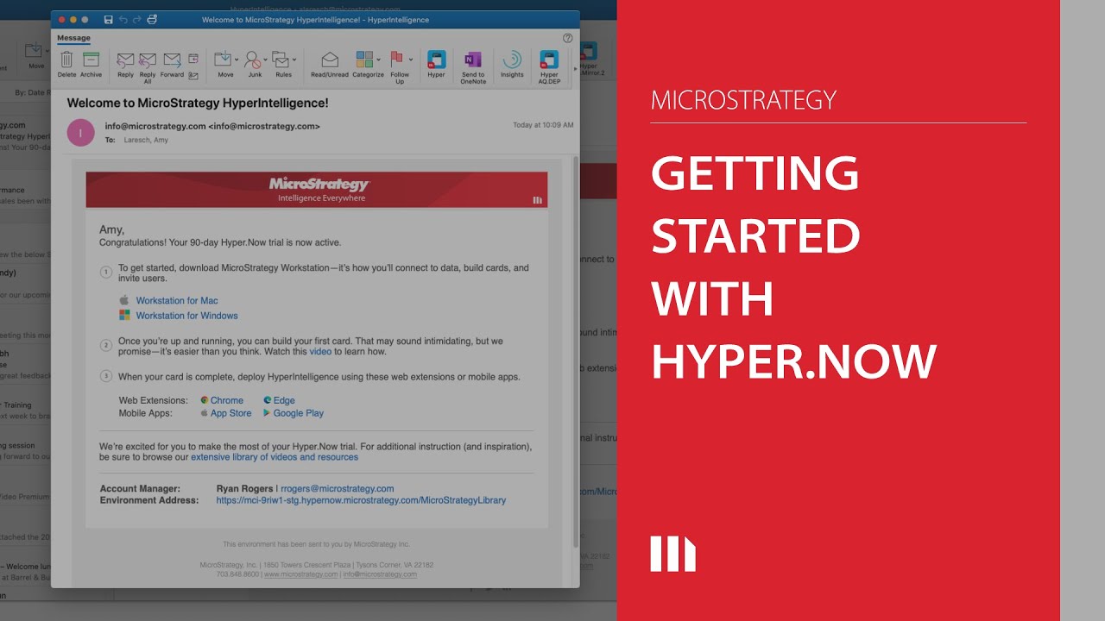Click the Reply All icon
Image resolution: width=1105 pixels, height=621 pixels.
point(148,60)
